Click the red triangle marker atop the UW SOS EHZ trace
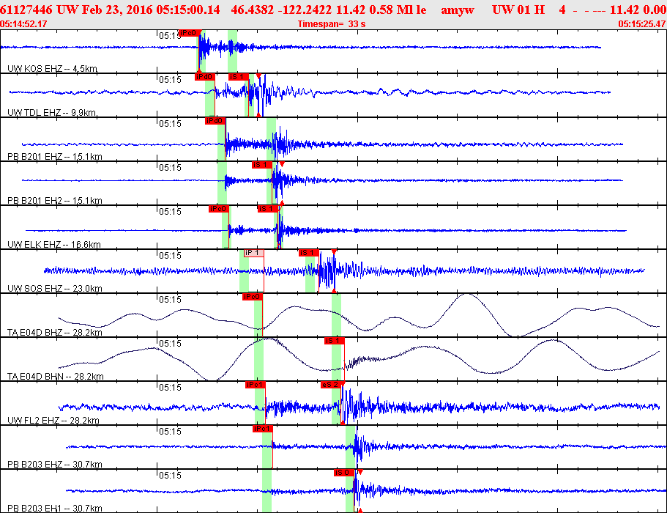 [334, 252]
